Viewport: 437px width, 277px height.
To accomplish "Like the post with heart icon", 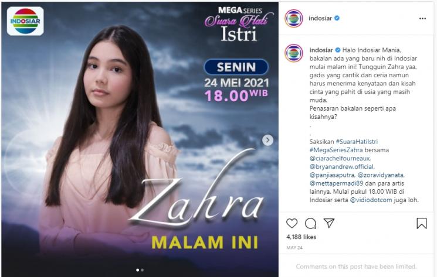I will (x=292, y=223).
